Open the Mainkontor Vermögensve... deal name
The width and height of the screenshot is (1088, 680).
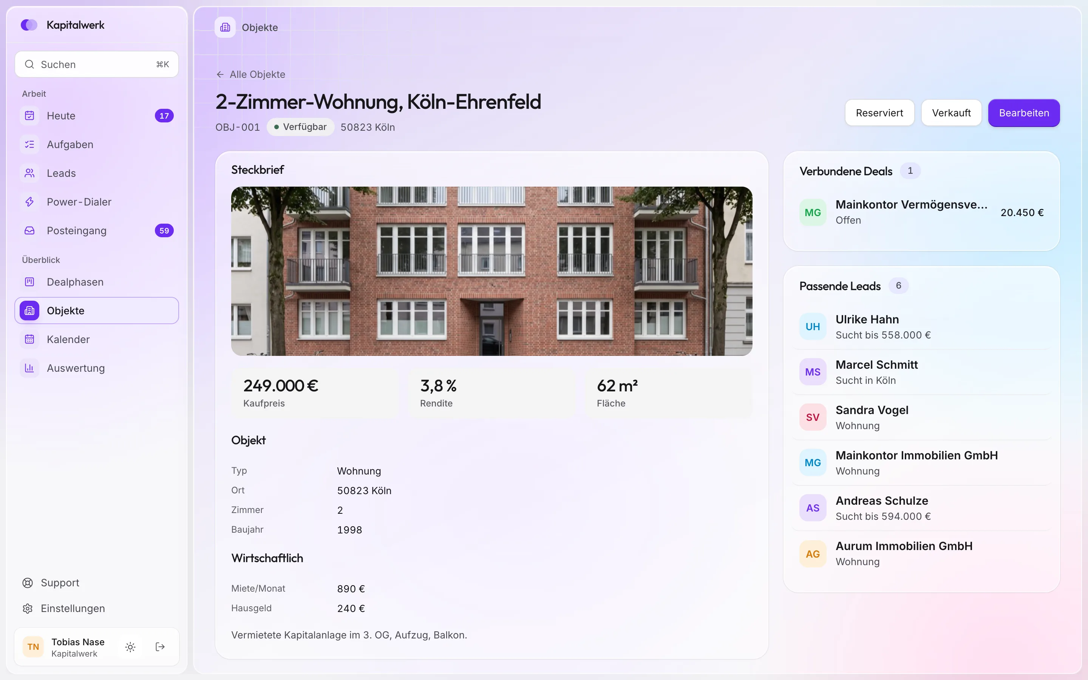(911, 205)
